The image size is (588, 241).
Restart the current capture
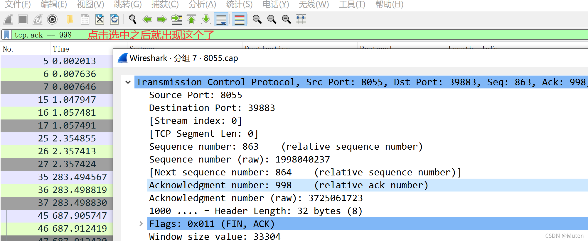coord(38,20)
